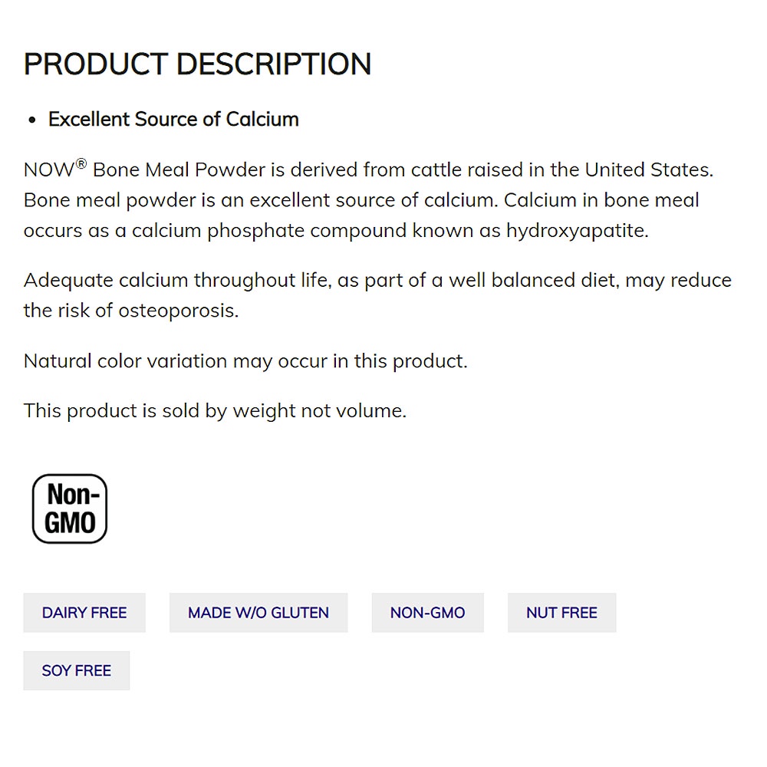Click the MADE W/O GLUTEN tag

[258, 613]
